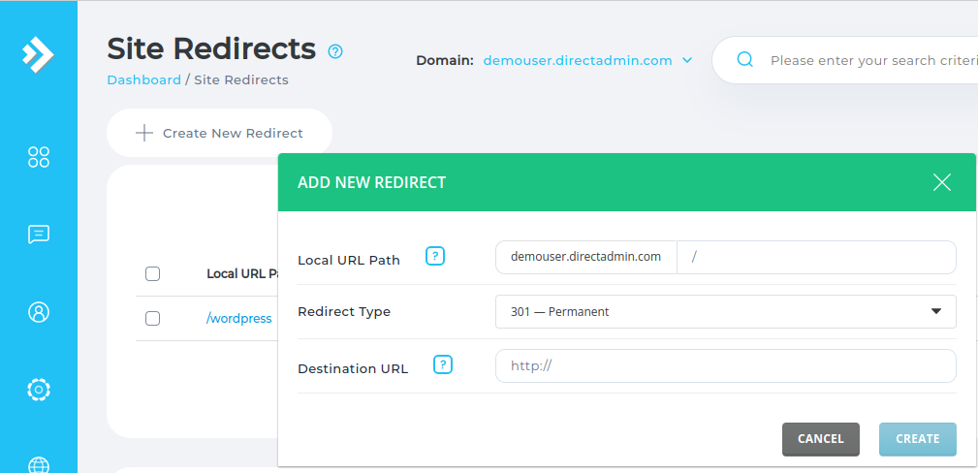Image resolution: width=978 pixels, height=473 pixels.
Task: Open the dashed gear settings icon in sidebar
Action: [x=39, y=390]
